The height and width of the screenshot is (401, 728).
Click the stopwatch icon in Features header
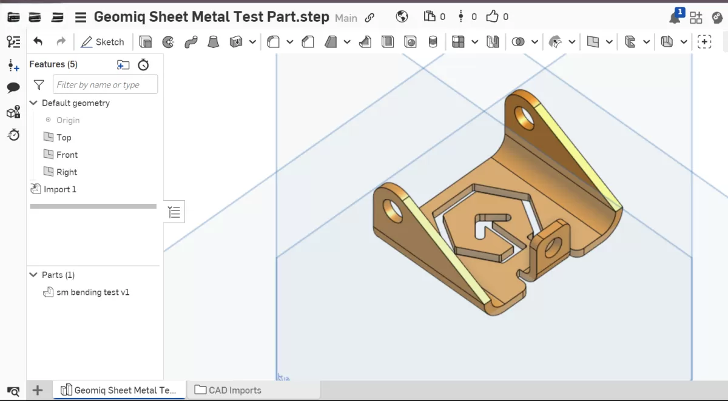click(143, 64)
